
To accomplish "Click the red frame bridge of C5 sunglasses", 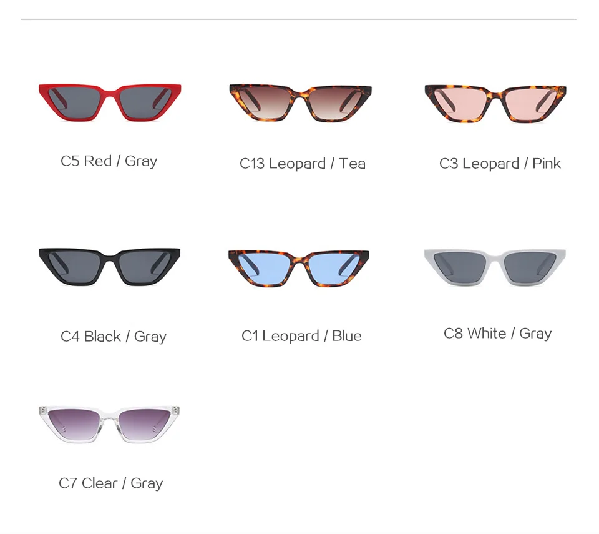I will [x=110, y=94].
